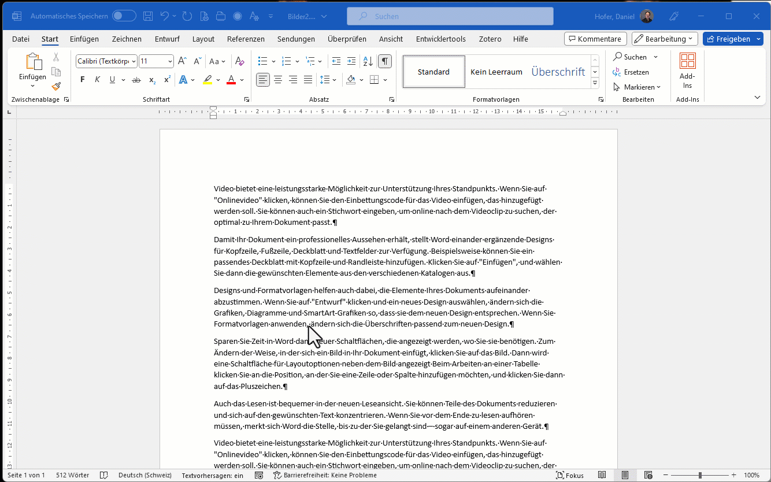Click the Sort A-Z icon
This screenshot has width=771, height=482.
click(368, 61)
